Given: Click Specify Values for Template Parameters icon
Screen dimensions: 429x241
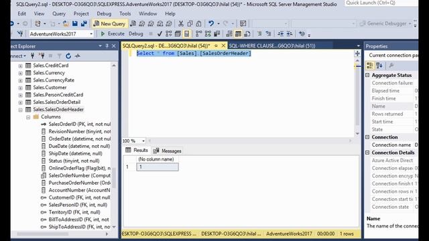Looking at the screenshot, I should (302, 34).
